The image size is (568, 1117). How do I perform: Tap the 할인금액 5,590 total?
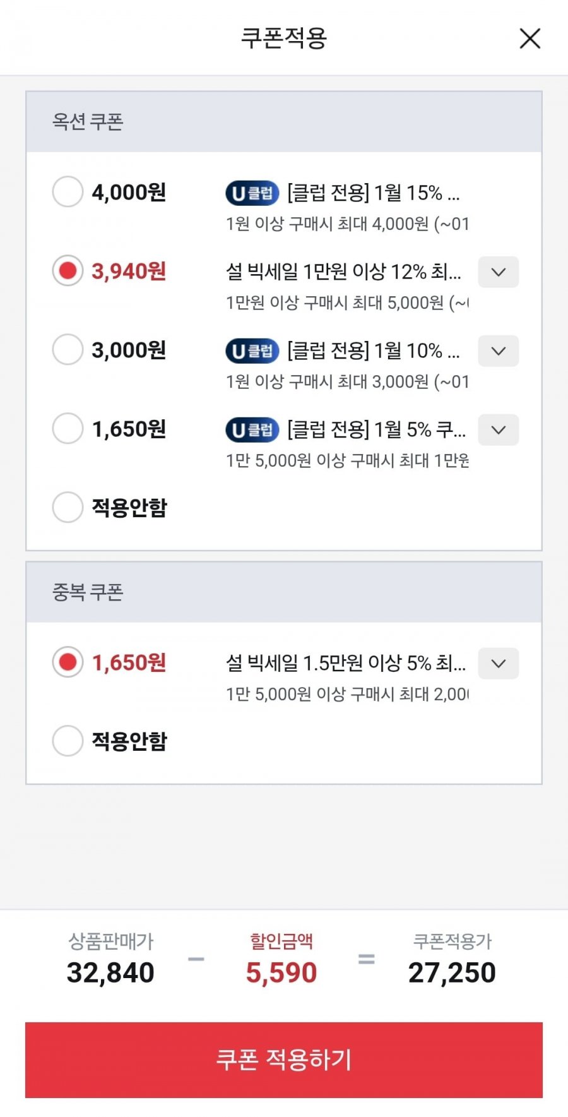[281, 972]
